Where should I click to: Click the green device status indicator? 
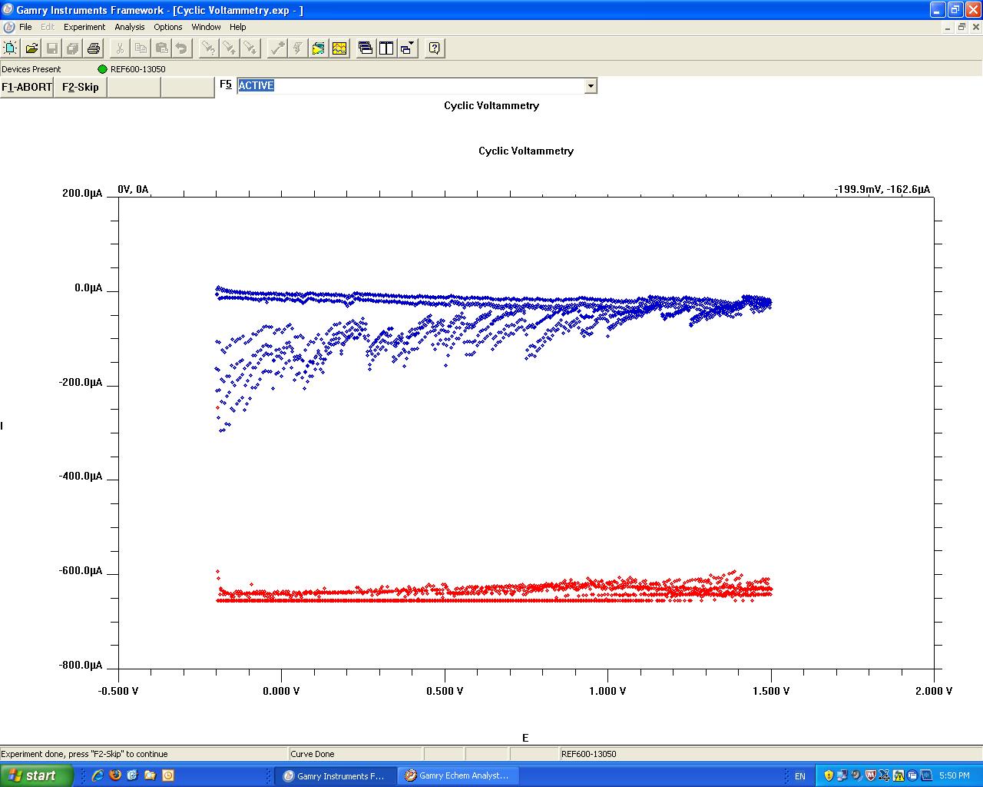(x=102, y=69)
